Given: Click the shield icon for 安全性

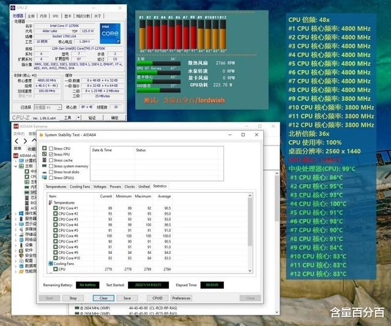Looking at the screenshot, I should [21, 256].
